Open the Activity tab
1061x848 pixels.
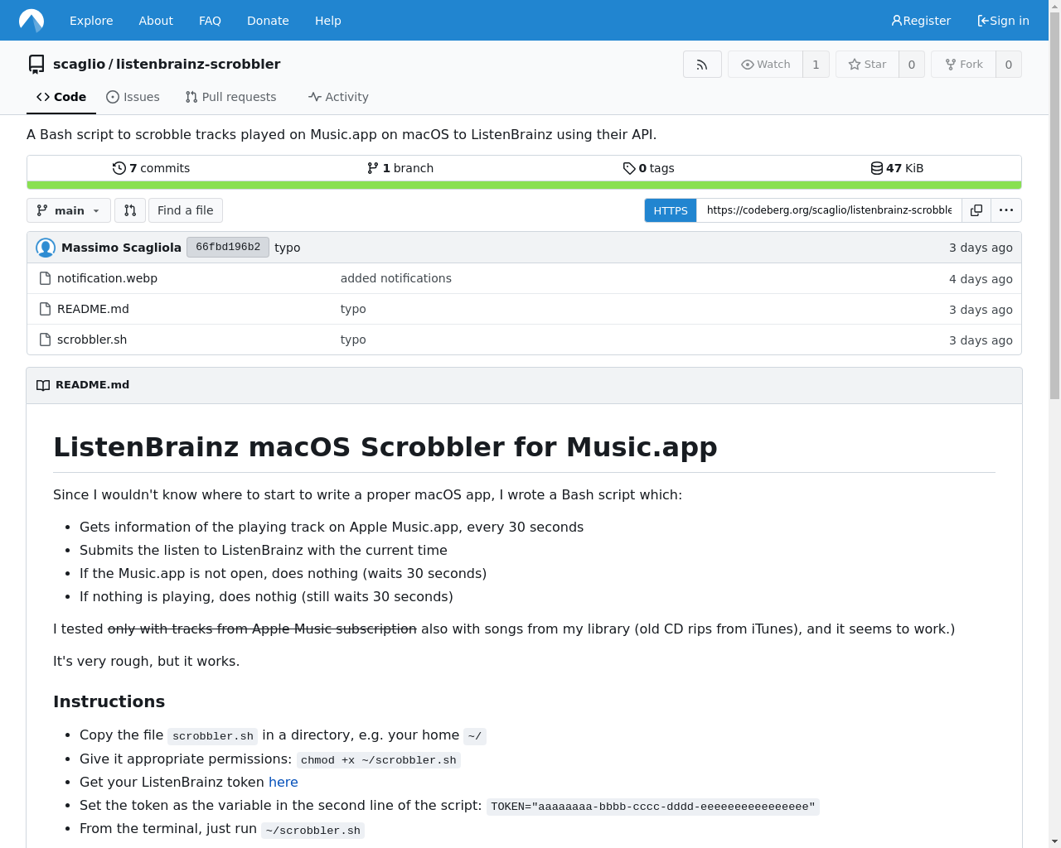pos(338,97)
